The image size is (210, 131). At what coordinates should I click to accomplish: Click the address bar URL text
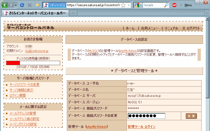coord(93,5)
